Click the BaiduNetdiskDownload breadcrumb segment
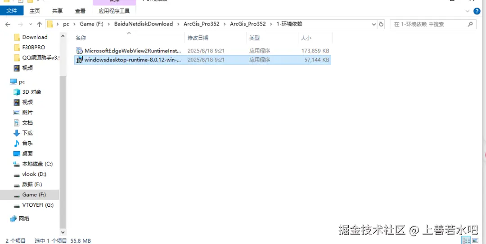 (x=144, y=24)
